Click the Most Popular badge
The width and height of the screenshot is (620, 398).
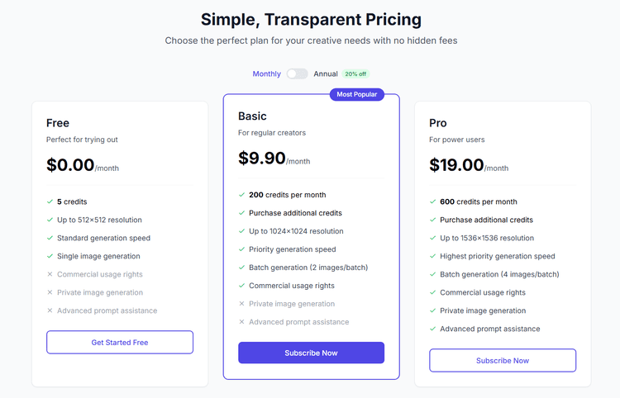[x=356, y=94]
